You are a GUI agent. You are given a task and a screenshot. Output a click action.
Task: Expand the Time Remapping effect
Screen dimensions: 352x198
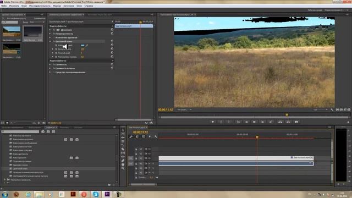point(50,37)
